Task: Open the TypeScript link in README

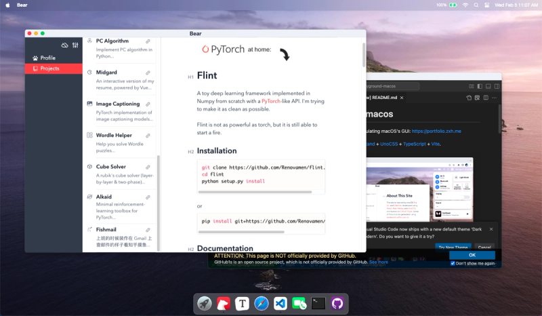Action: (415, 144)
